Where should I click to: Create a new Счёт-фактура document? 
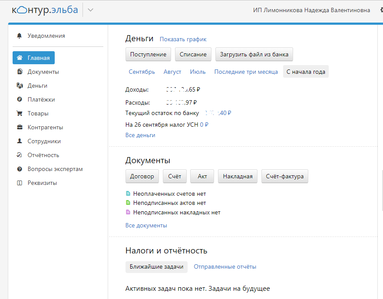[x=284, y=177]
